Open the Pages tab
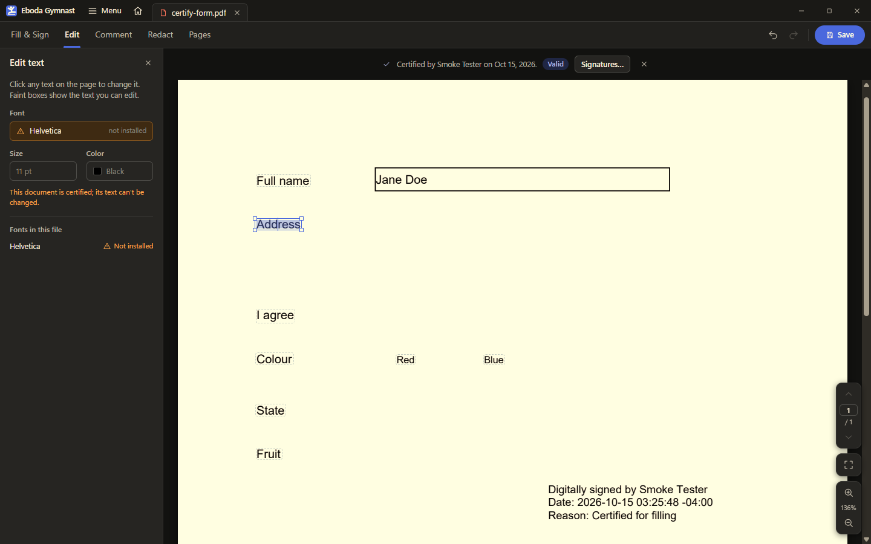The width and height of the screenshot is (871, 544). point(200,34)
